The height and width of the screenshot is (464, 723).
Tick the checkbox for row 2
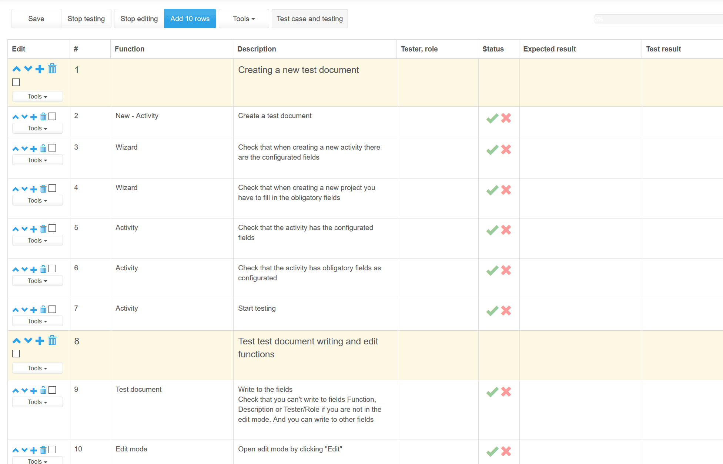pos(53,116)
